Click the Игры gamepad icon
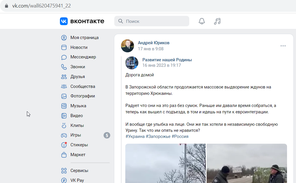Viewport: 296px width, 183px height. tap(64, 135)
